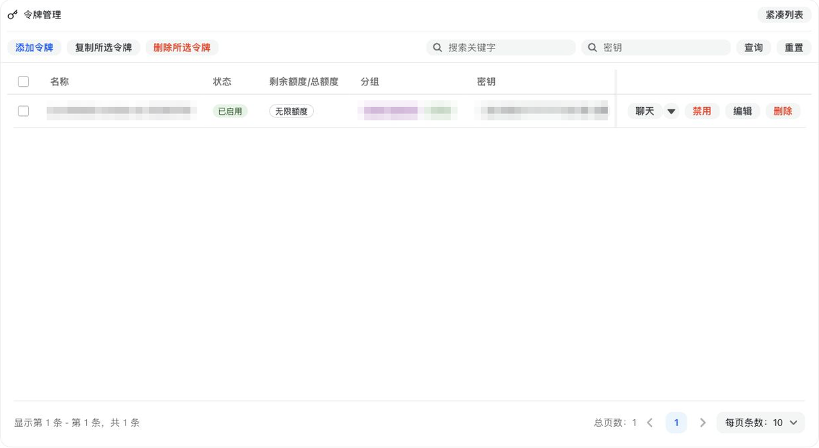Click 编辑 for the token row
The width and height of the screenshot is (819, 448).
743,111
